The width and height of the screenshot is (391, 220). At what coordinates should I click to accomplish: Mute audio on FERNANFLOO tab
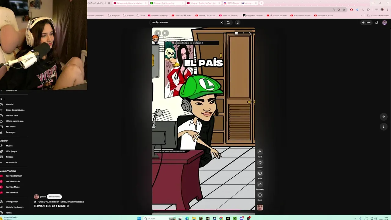(x=105, y=3)
